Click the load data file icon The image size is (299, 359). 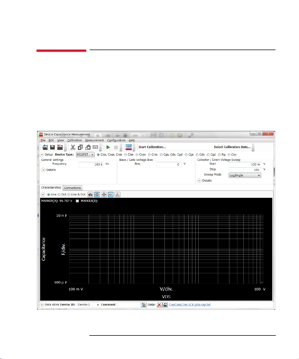coord(165,305)
